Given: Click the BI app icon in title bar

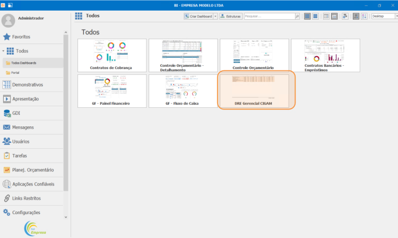Looking at the screenshot, I should pyautogui.click(x=3, y=5).
